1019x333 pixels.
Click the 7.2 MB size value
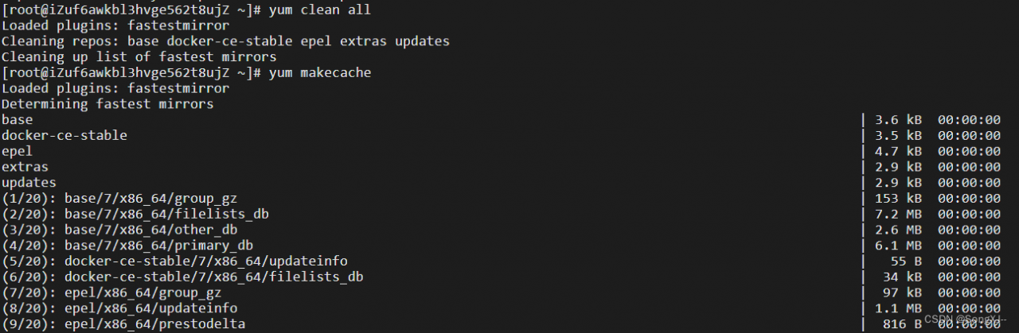pyautogui.click(x=898, y=215)
